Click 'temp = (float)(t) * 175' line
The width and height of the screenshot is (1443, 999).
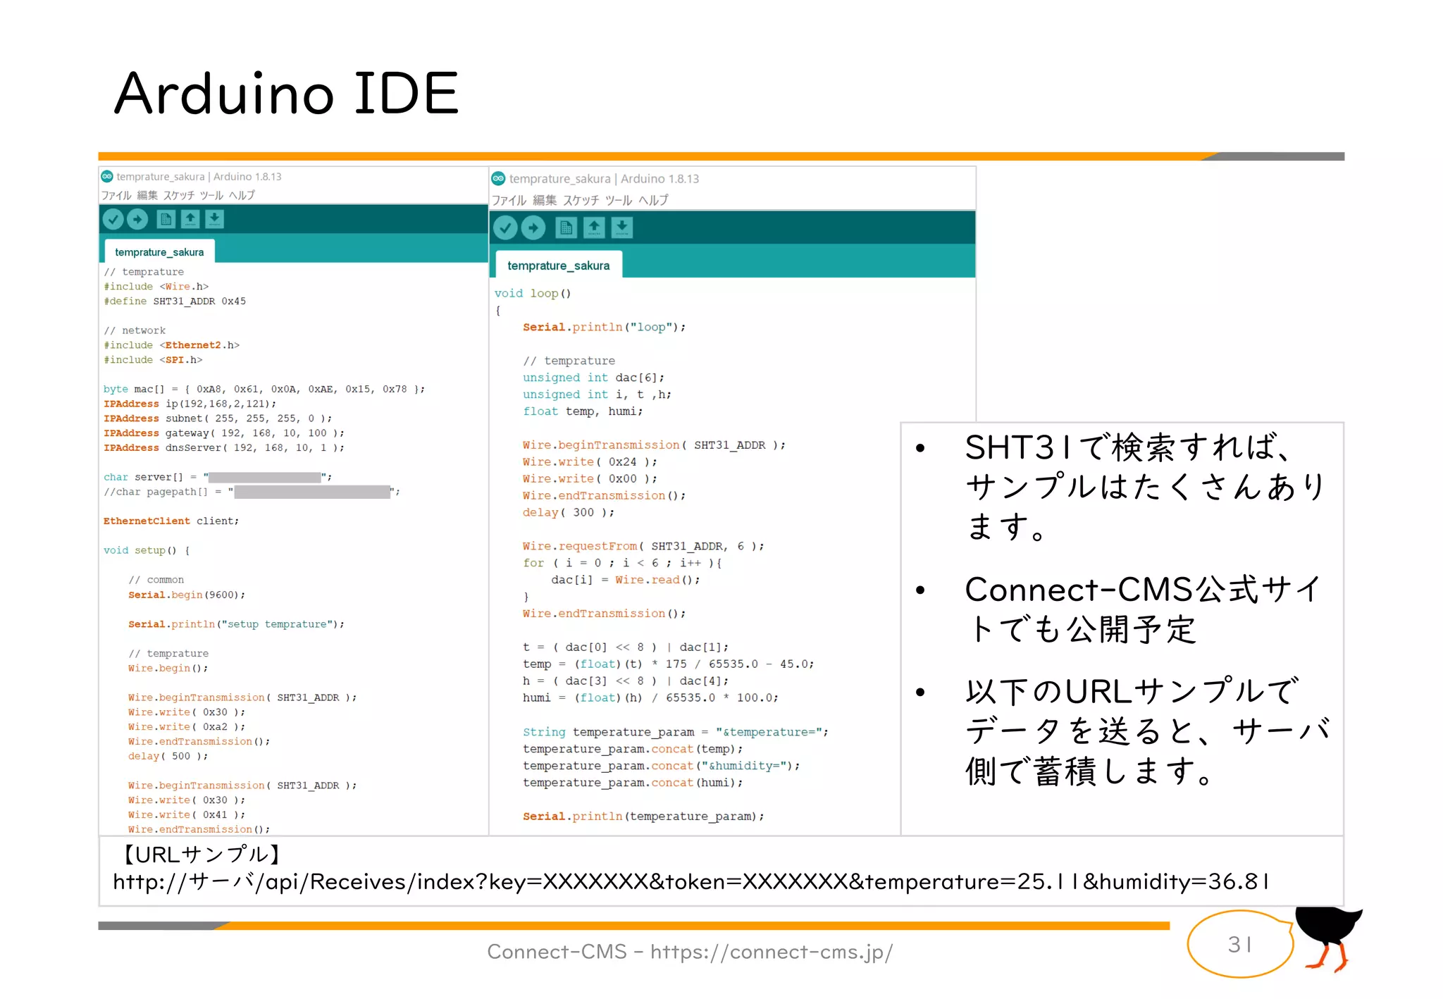coord(669,664)
